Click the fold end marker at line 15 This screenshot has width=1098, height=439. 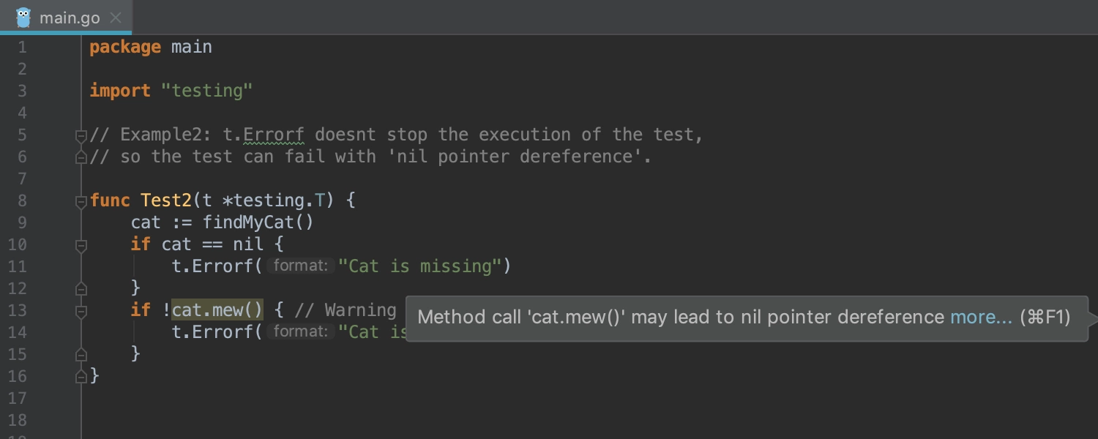81,354
